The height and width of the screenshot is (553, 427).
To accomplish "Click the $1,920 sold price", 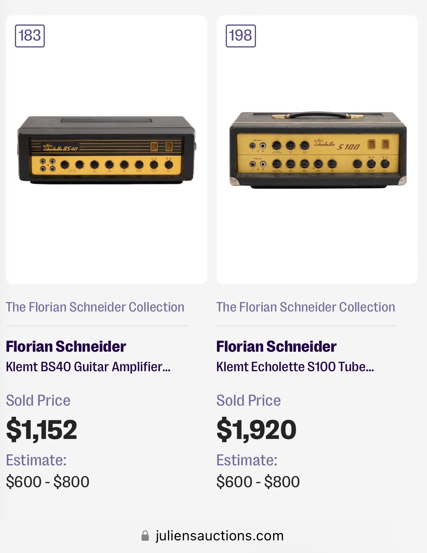I will [256, 429].
